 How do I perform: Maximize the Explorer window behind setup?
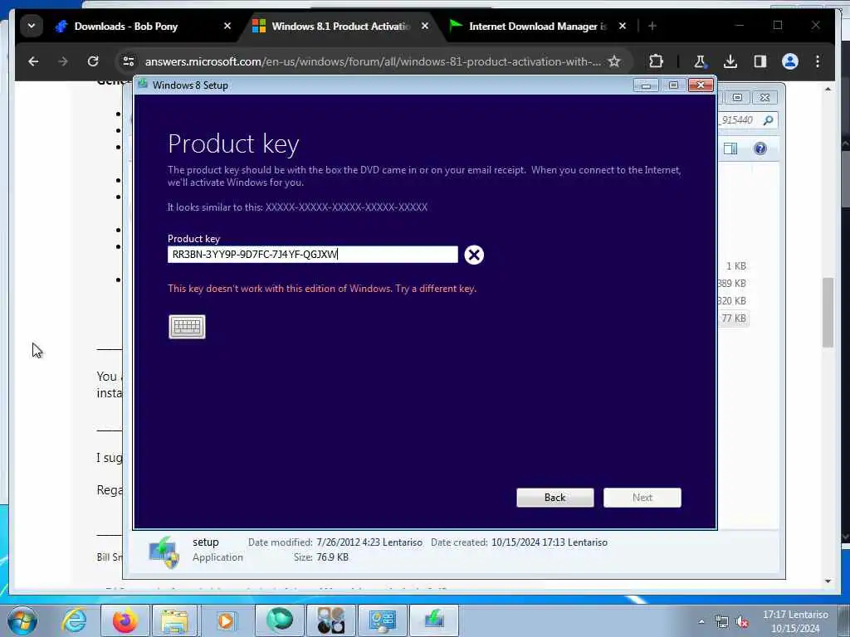point(737,98)
